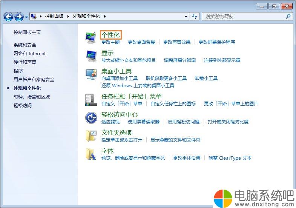Click 连接到外部显示器 link
296x208 pixels.
(x=222, y=60)
